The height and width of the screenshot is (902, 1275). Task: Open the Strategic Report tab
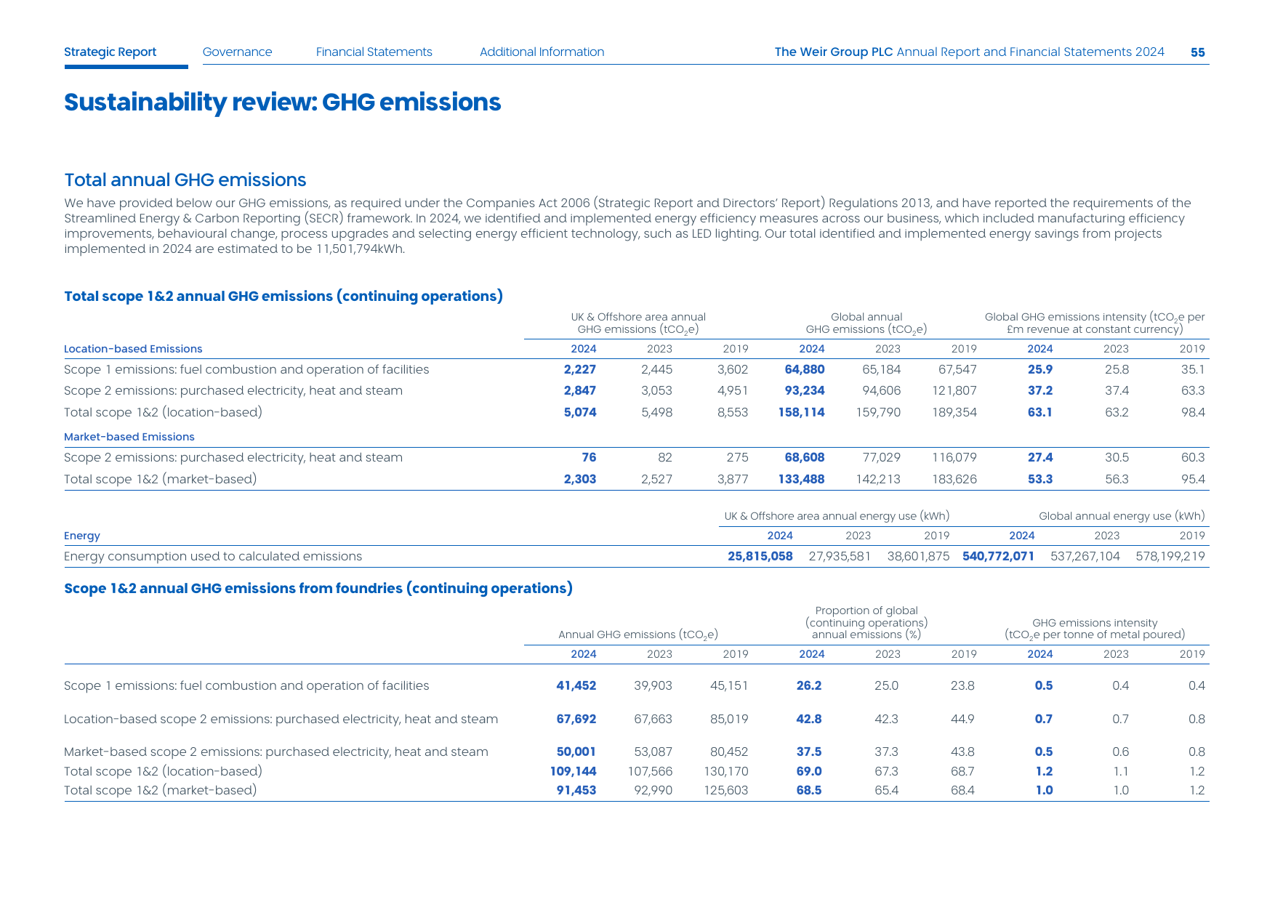[110, 52]
